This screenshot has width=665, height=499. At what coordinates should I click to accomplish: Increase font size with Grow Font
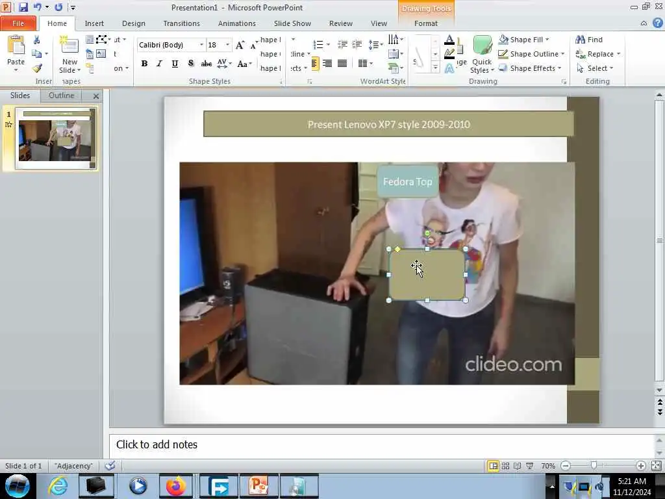[240, 45]
